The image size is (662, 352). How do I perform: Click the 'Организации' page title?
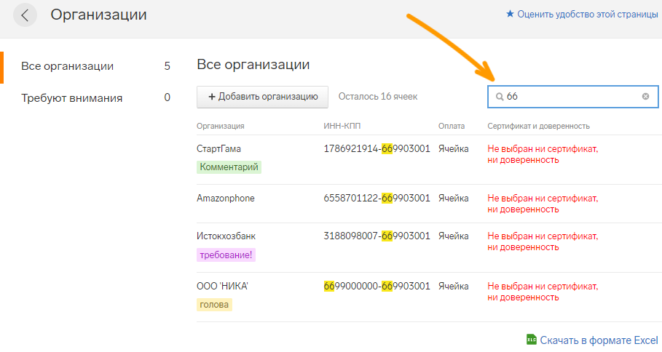(x=99, y=15)
